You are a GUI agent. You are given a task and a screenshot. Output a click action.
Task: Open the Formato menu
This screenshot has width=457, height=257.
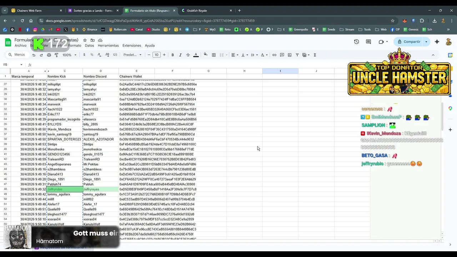coord(75,46)
